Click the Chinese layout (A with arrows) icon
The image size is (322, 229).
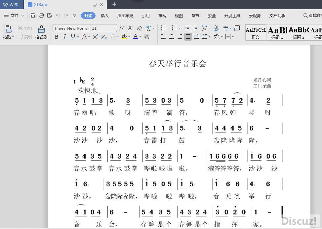tap(204, 28)
